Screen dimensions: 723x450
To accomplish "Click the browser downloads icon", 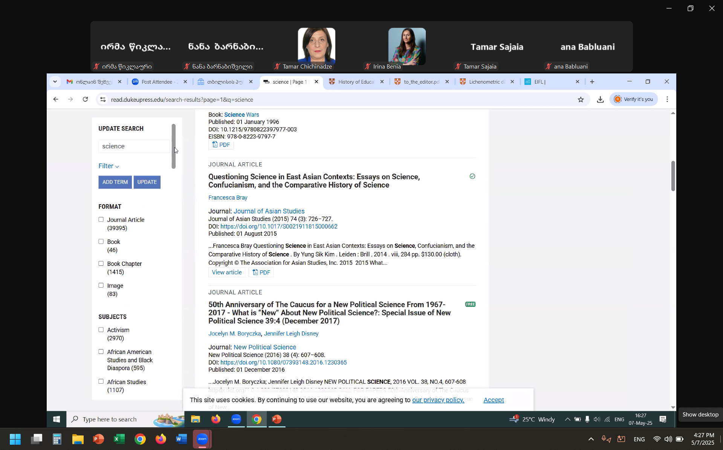I will (600, 99).
